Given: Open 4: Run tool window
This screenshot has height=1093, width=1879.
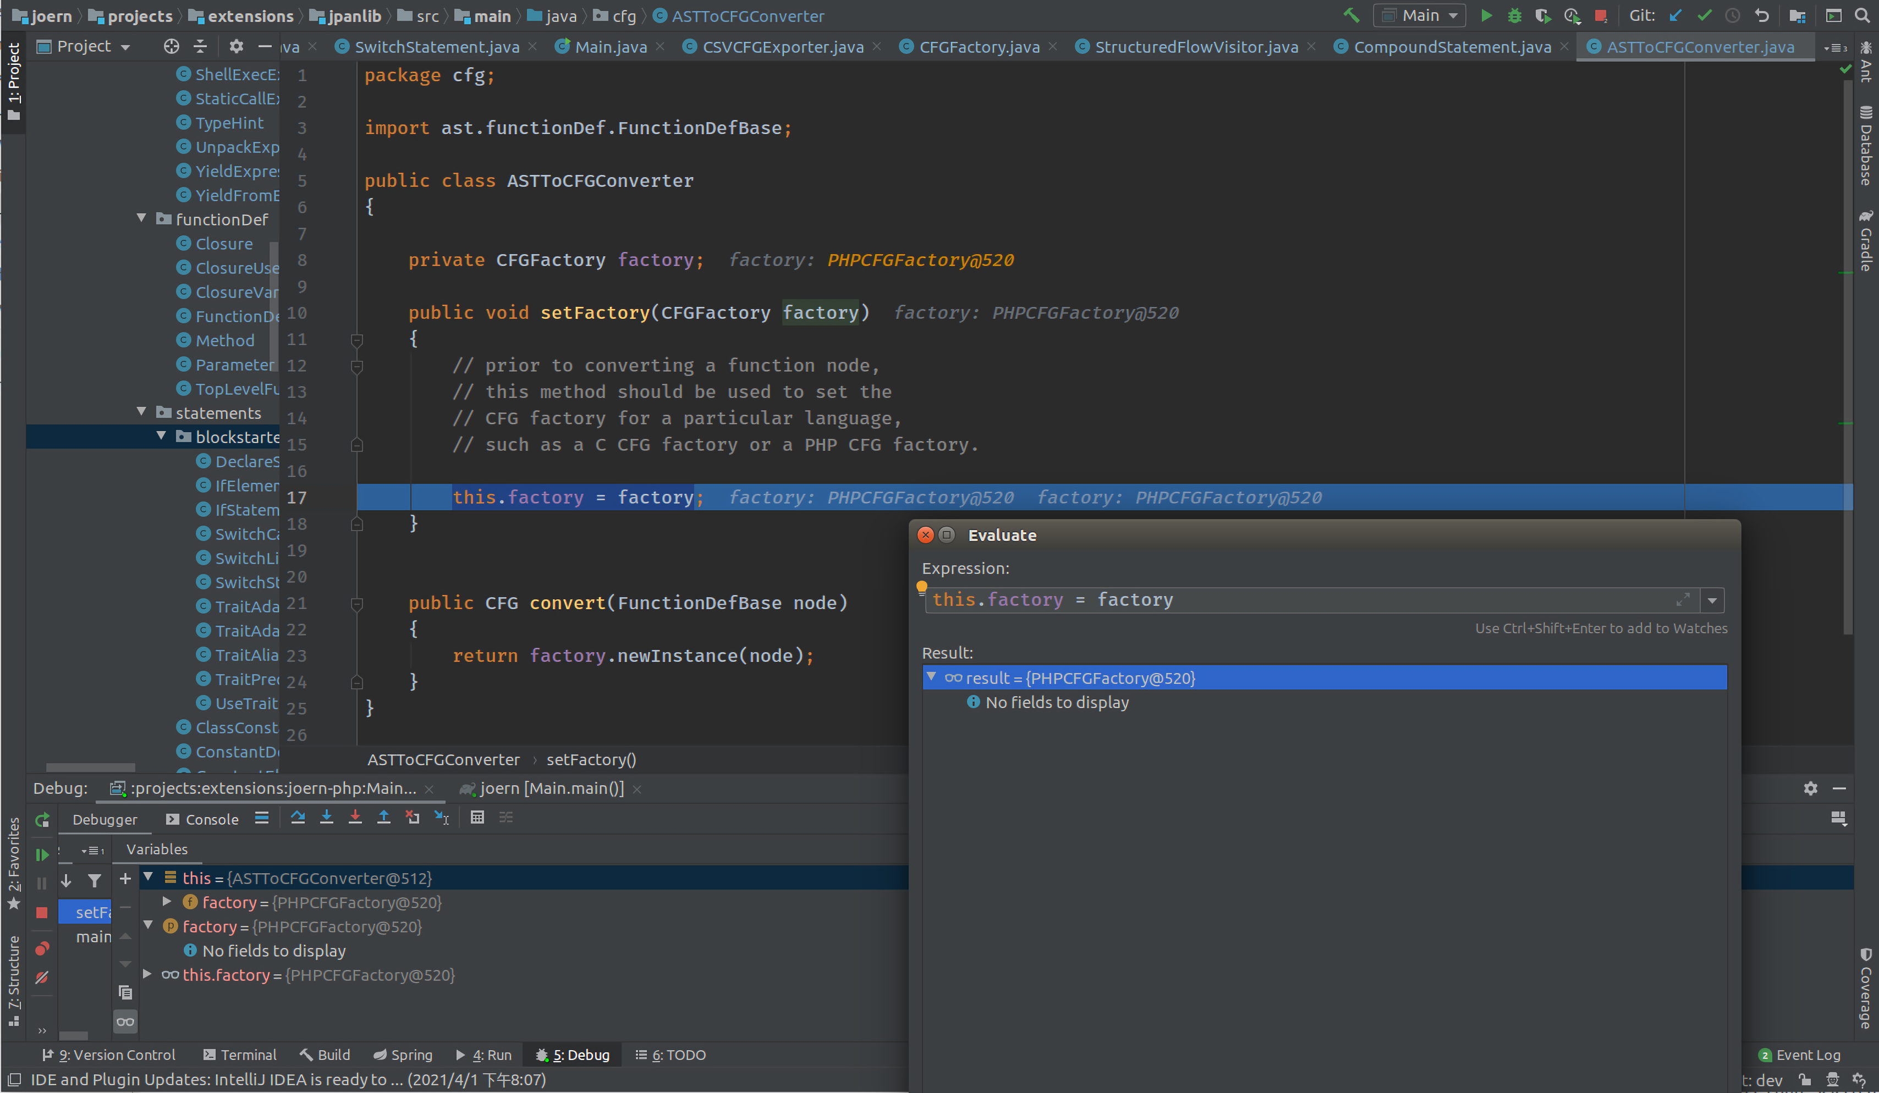Looking at the screenshot, I should point(484,1055).
